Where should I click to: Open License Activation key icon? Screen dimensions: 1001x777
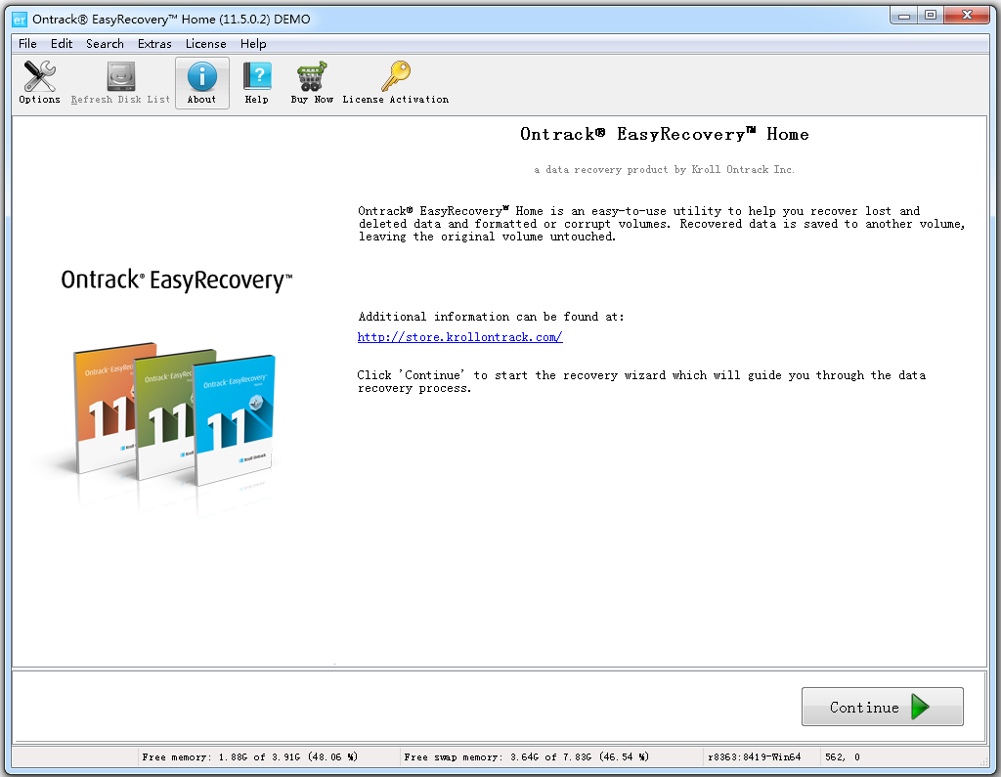click(396, 82)
